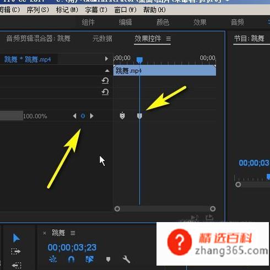Click the program monitor timecode 00;00;03
The height and width of the screenshot is (270, 270).
click(x=254, y=163)
